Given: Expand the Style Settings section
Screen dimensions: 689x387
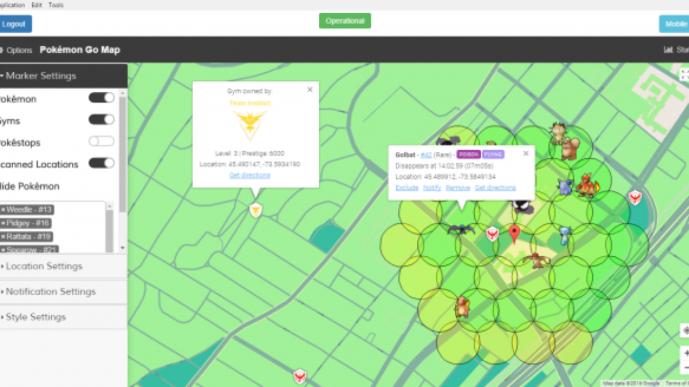Looking at the screenshot, I should pyautogui.click(x=63, y=316).
